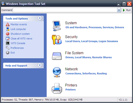Click the System heading
The image size is (133, 103).
tap(71, 23)
